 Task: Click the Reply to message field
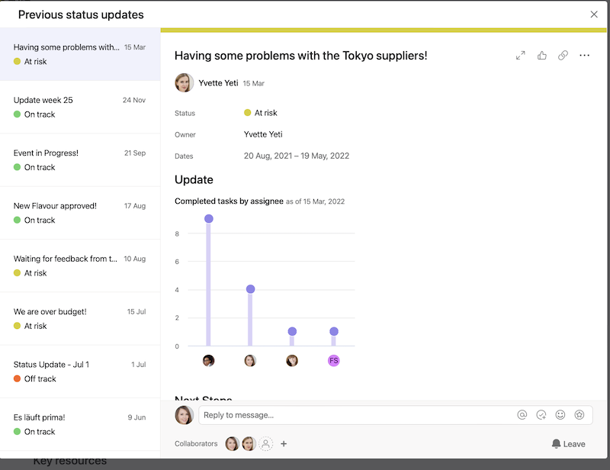[355, 415]
